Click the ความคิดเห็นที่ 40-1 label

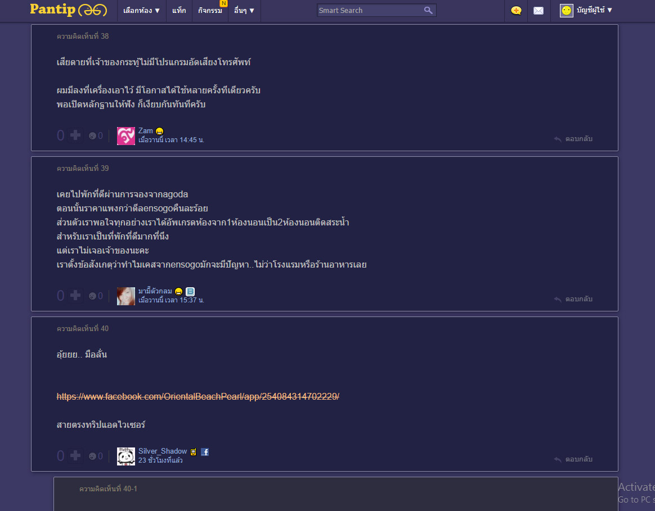pyautogui.click(x=108, y=489)
